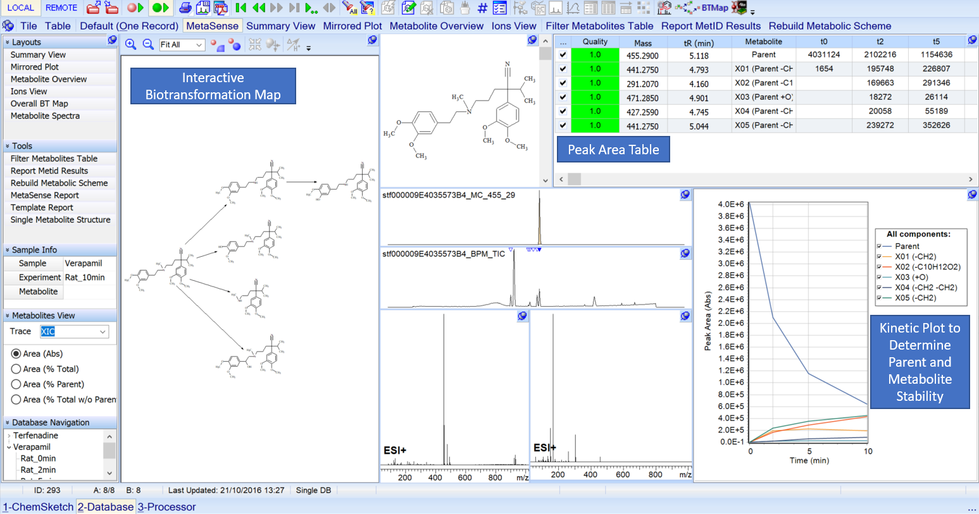
Task: Jump to the first record with the green arrow
Action: click(241, 8)
